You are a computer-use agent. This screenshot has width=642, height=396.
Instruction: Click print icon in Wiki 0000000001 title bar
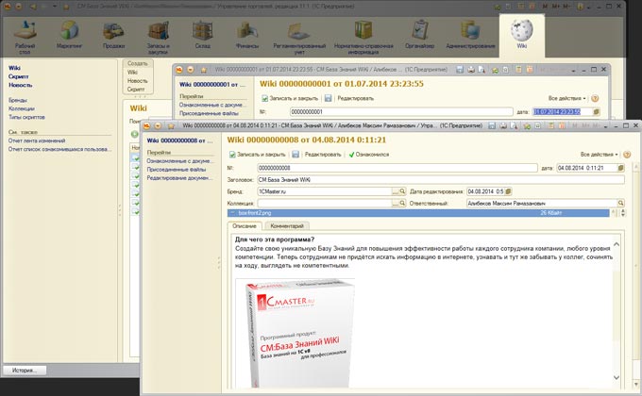click(x=471, y=70)
